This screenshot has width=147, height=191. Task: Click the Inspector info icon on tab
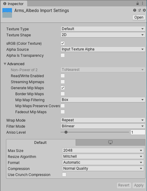(x=5, y=4)
